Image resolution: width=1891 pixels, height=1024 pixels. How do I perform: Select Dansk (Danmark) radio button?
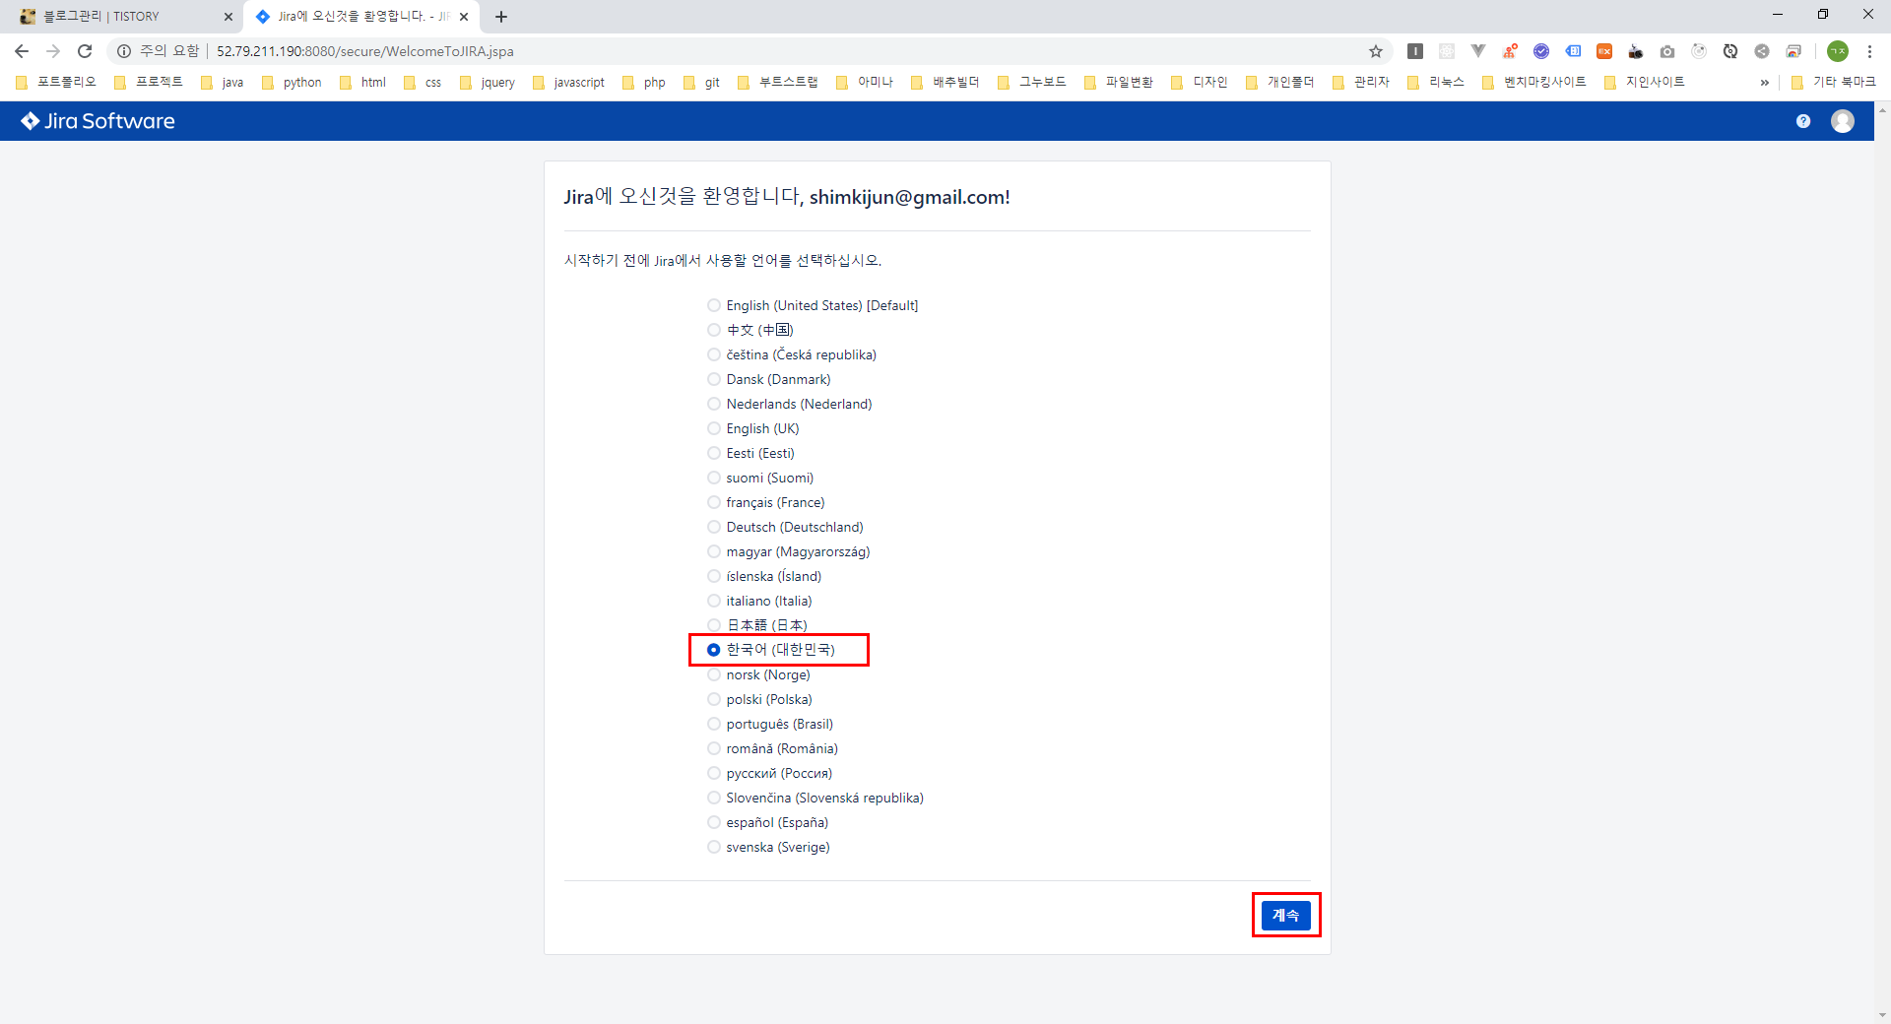click(714, 379)
